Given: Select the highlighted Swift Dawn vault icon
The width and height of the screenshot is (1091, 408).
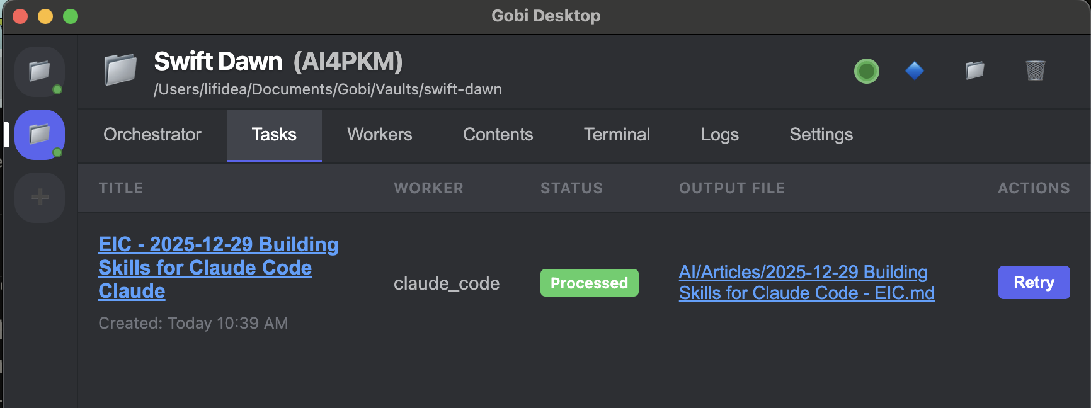Looking at the screenshot, I should (39, 134).
